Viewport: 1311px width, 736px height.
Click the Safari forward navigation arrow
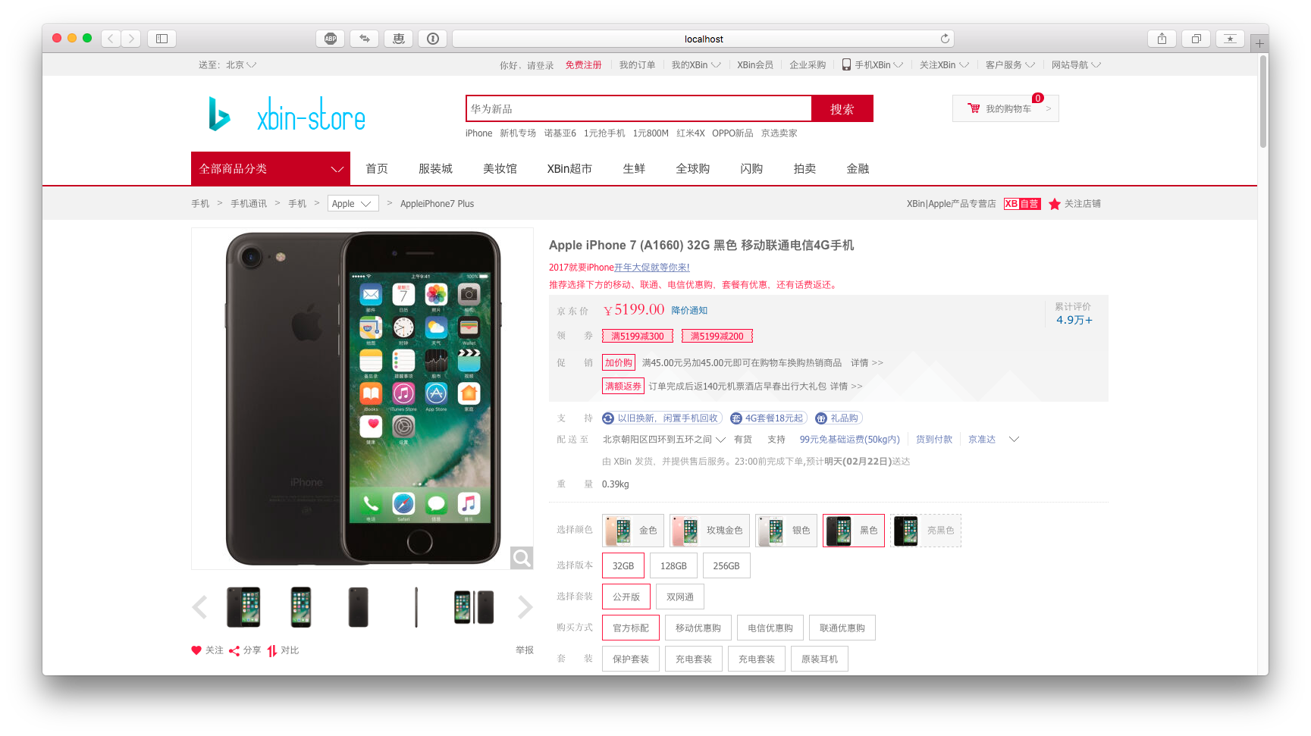[x=131, y=39]
